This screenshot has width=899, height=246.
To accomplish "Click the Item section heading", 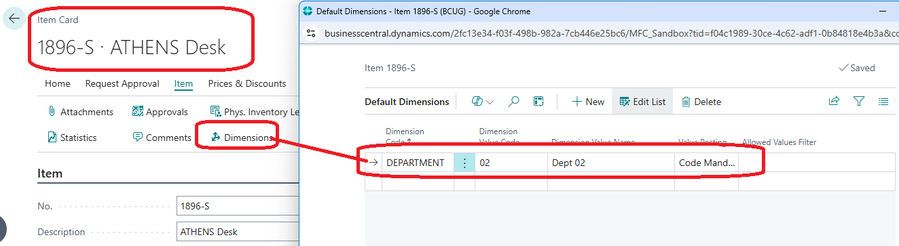I will pos(50,173).
